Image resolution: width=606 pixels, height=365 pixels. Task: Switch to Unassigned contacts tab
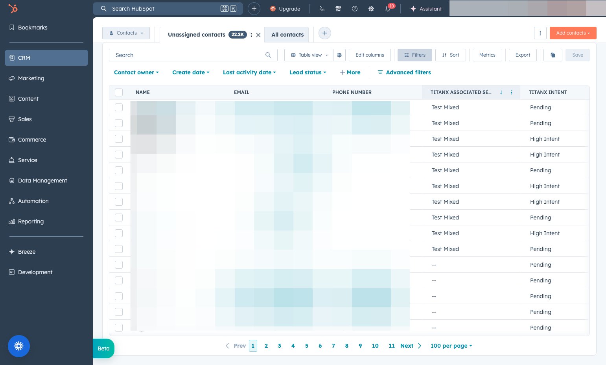click(197, 35)
